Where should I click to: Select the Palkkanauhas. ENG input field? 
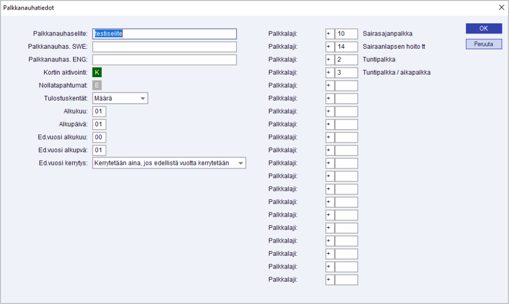coord(165,60)
